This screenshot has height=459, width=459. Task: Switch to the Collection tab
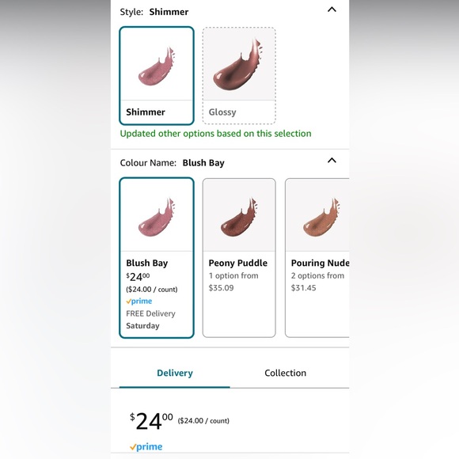coord(286,373)
